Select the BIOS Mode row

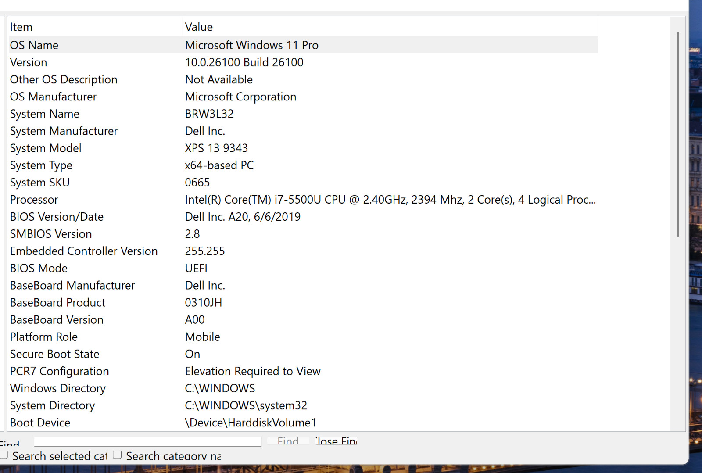click(303, 268)
